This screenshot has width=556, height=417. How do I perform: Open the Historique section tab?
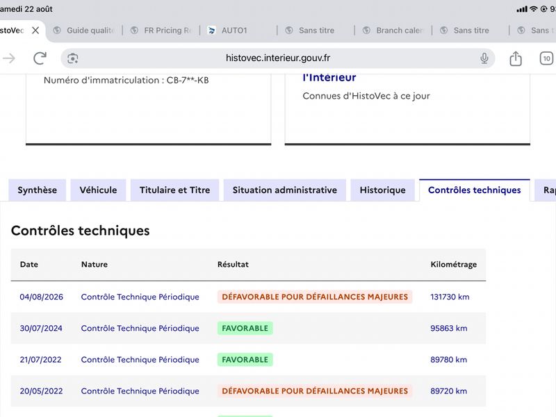click(383, 190)
